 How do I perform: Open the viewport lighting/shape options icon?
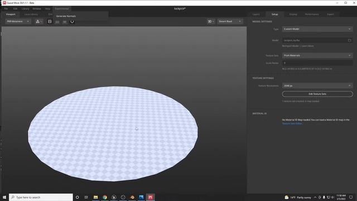click(x=38, y=21)
